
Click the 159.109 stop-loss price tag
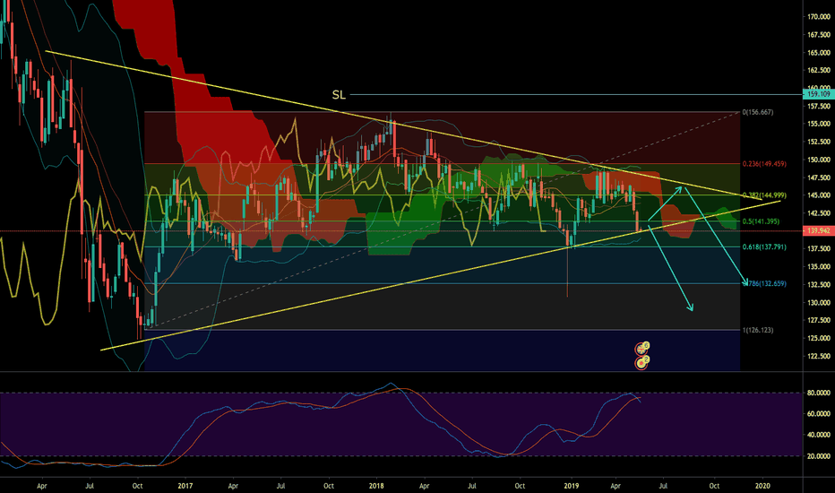(x=819, y=94)
